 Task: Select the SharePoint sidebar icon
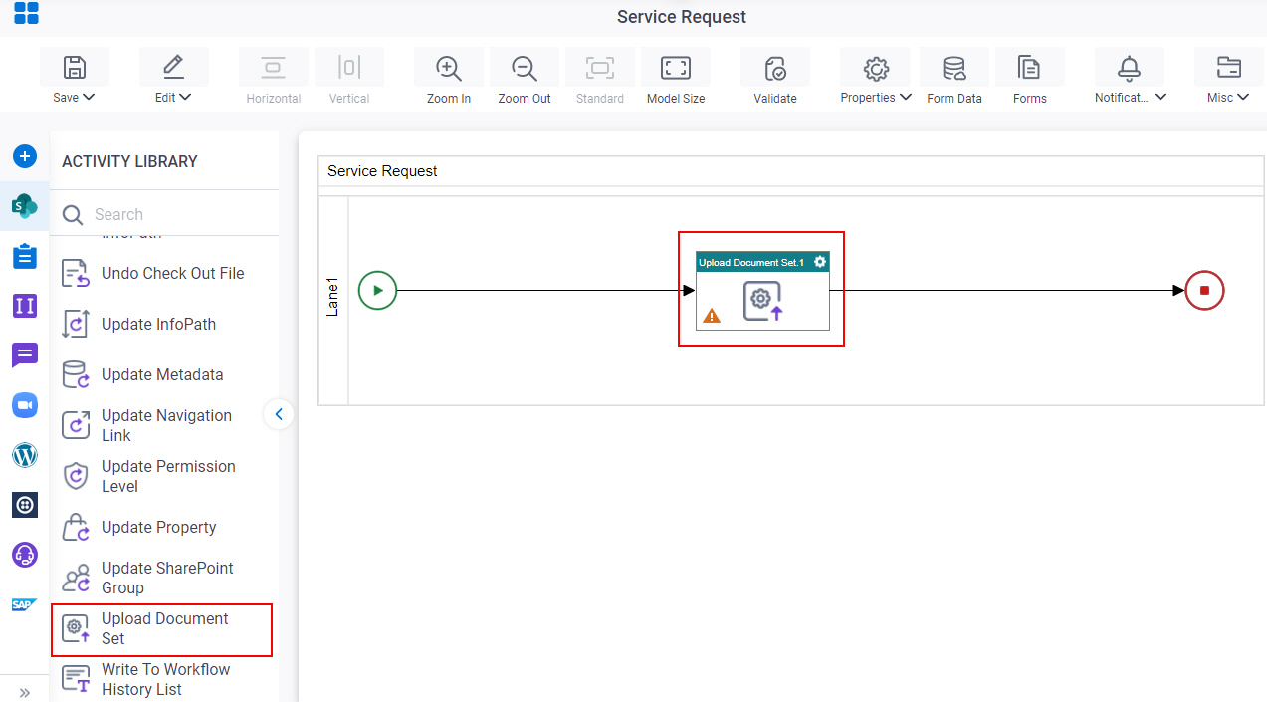pos(25,206)
